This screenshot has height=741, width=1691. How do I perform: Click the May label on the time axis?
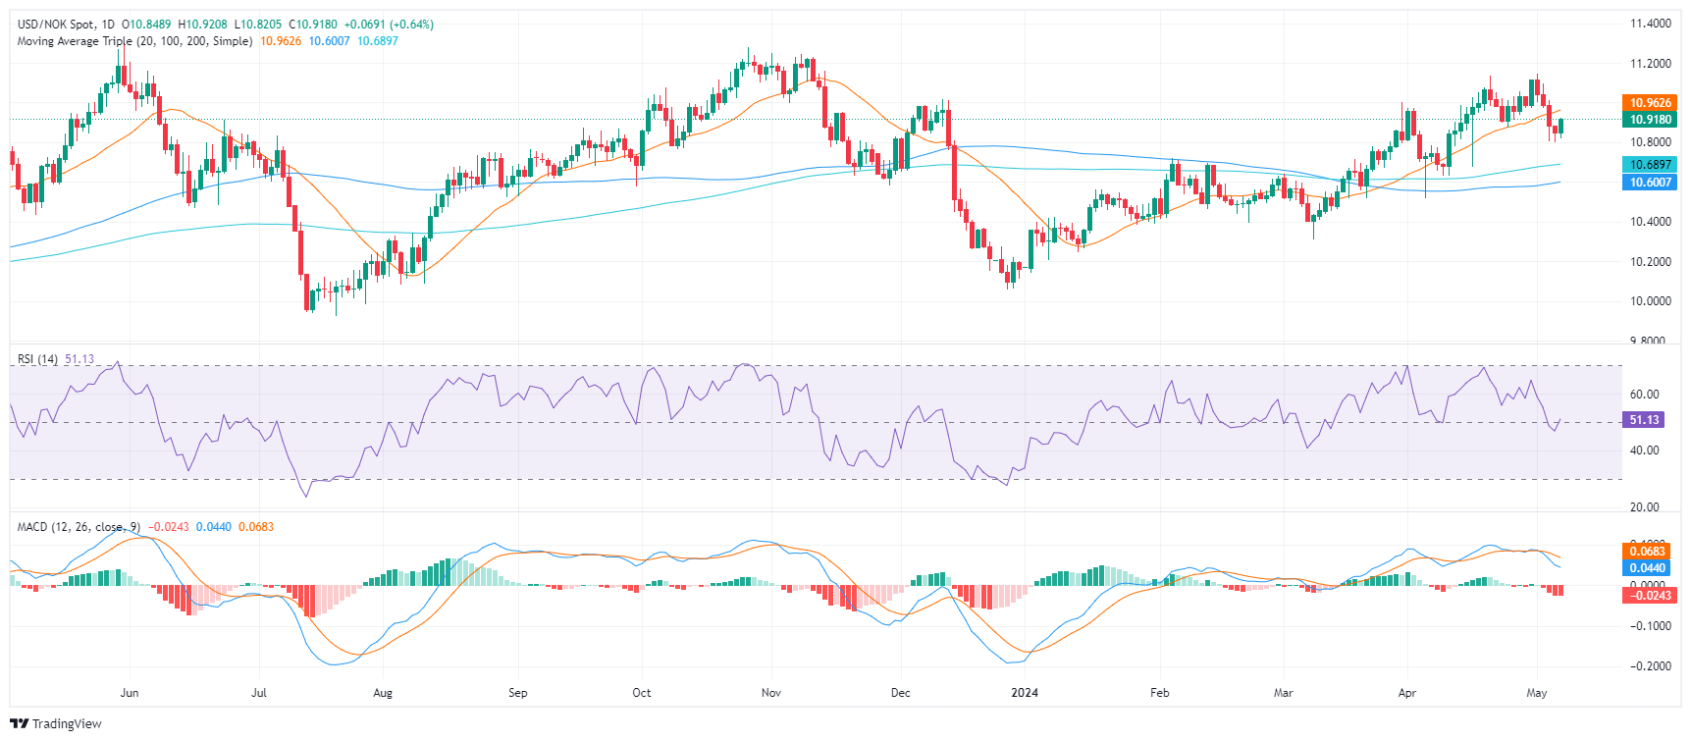tap(1537, 693)
